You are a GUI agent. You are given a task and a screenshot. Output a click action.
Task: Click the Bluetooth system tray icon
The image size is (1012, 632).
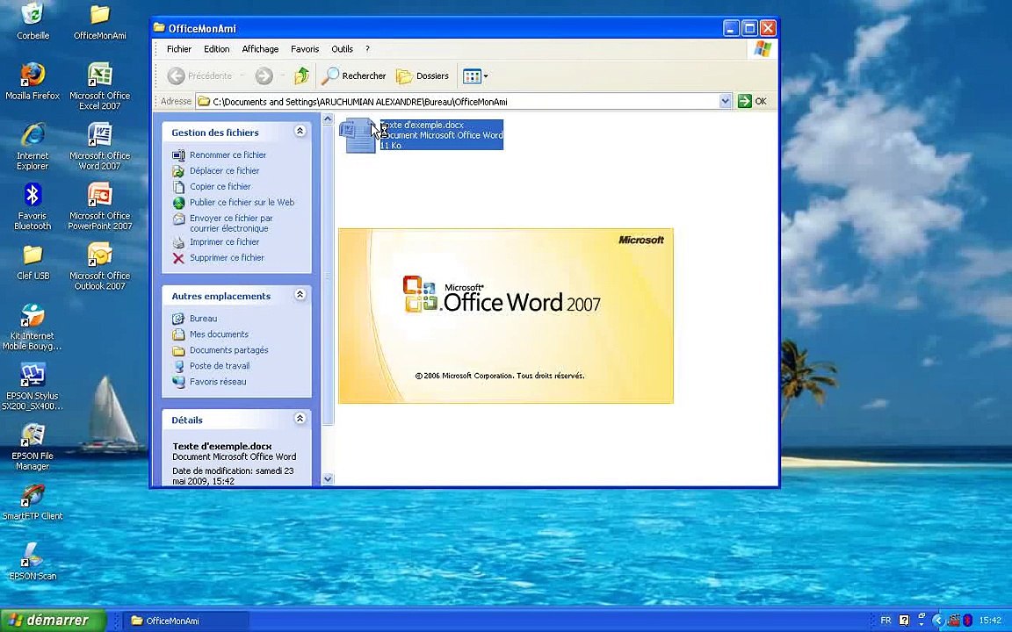click(x=967, y=621)
